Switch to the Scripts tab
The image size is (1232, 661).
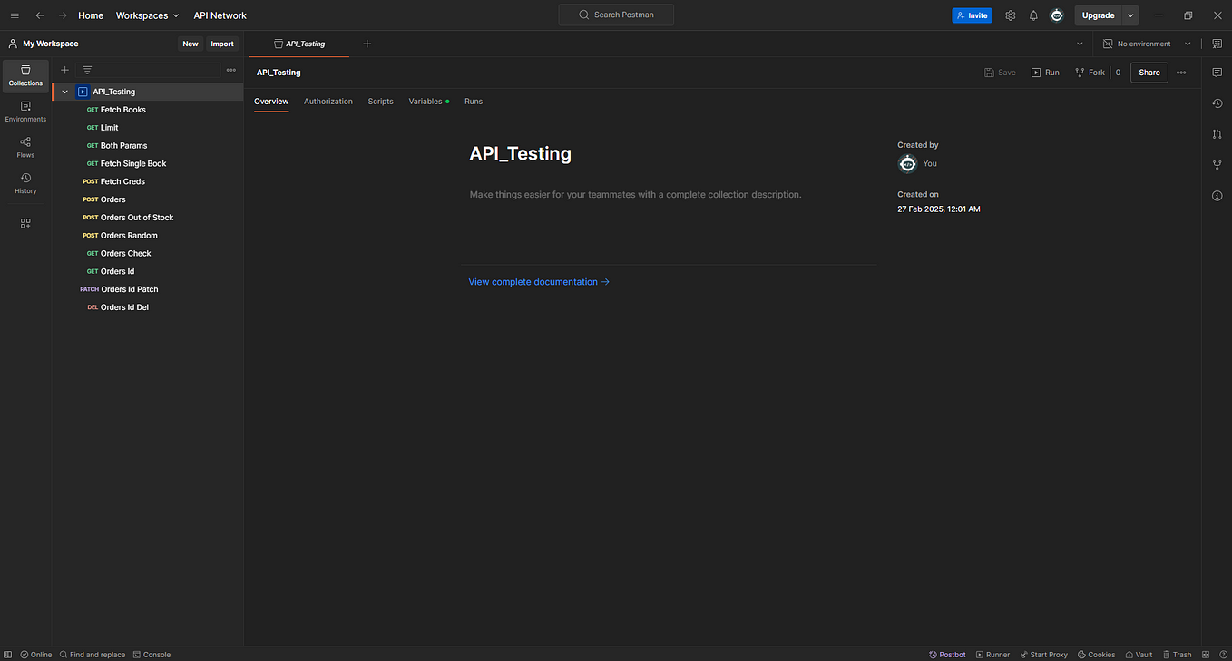pyautogui.click(x=380, y=102)
